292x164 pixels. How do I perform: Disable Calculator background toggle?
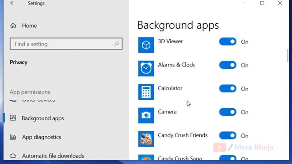point(228,88)
